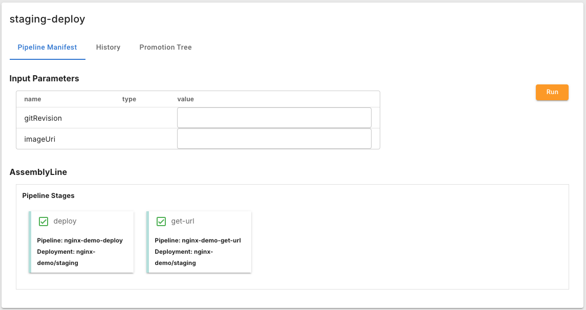Image resolution: width=586 pixels, height=310 pixels.
Task: Go to the Promotion Tree tab
Action: (x=165, y=47)
